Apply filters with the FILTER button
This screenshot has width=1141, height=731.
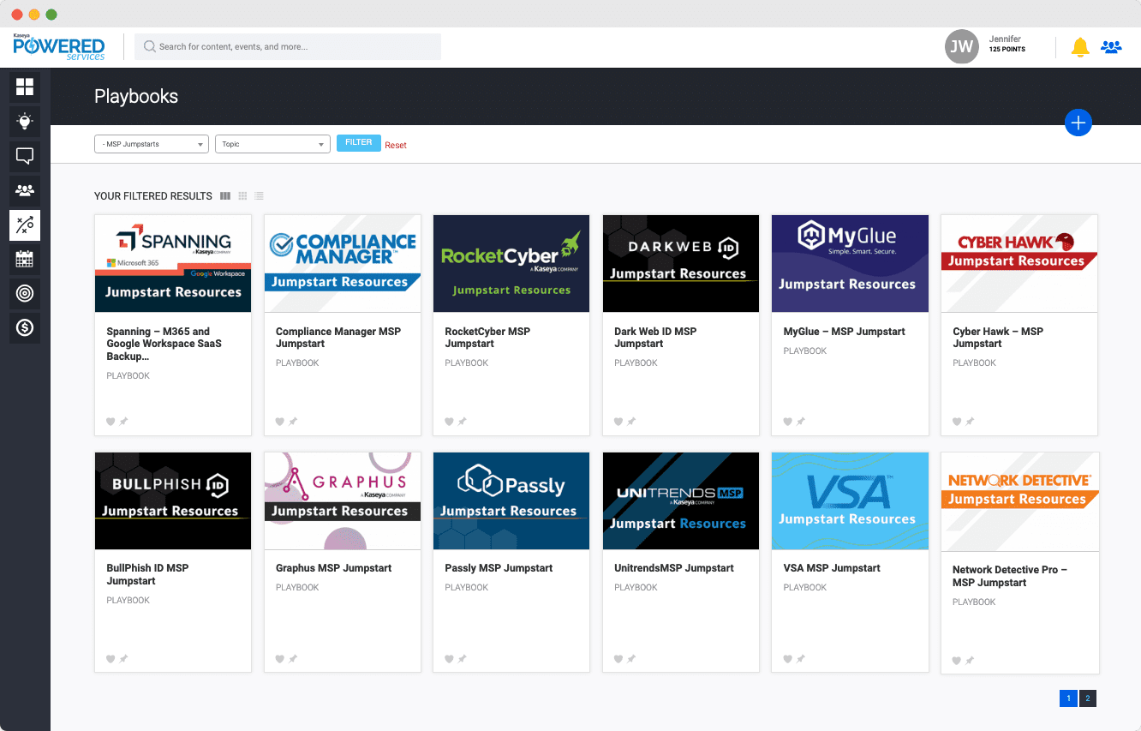coord(359,143)
